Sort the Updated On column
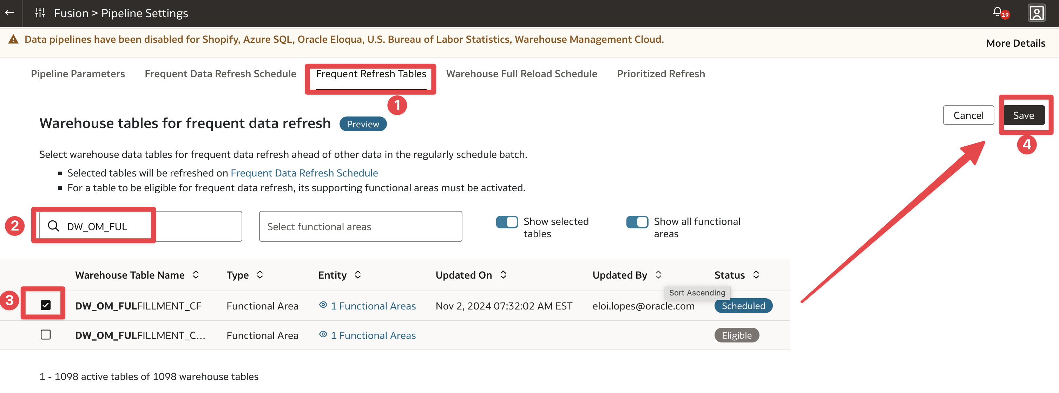 click(x=503, y=275)
